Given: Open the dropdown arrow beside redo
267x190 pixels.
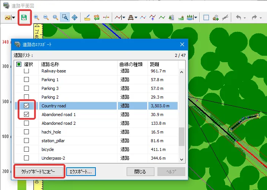Looking at the screenshot, I should pyautogui.click(x=261, y=18).
